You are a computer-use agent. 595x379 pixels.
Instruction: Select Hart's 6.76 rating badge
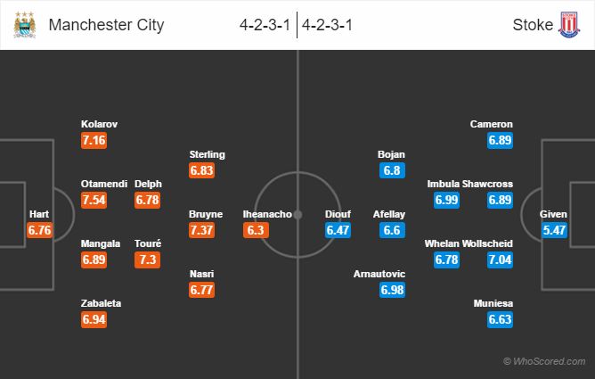tap(41, 230)
